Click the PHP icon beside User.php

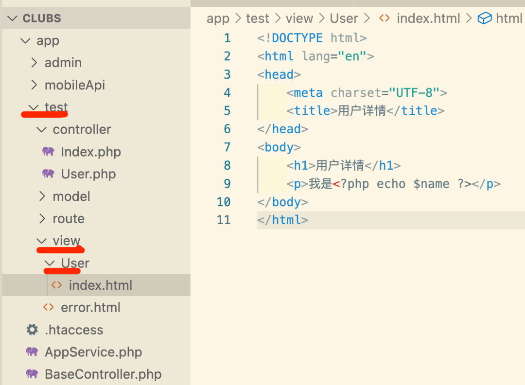[48, 174]
